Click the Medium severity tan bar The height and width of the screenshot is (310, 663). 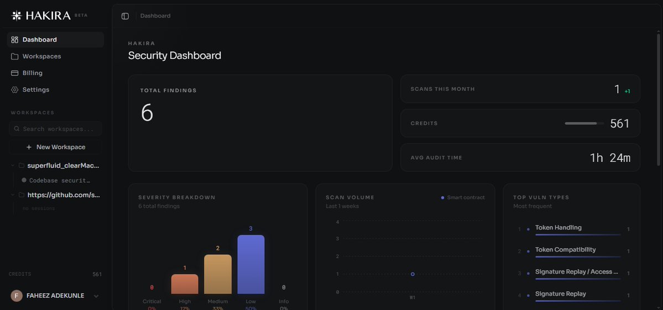point(218,274)
